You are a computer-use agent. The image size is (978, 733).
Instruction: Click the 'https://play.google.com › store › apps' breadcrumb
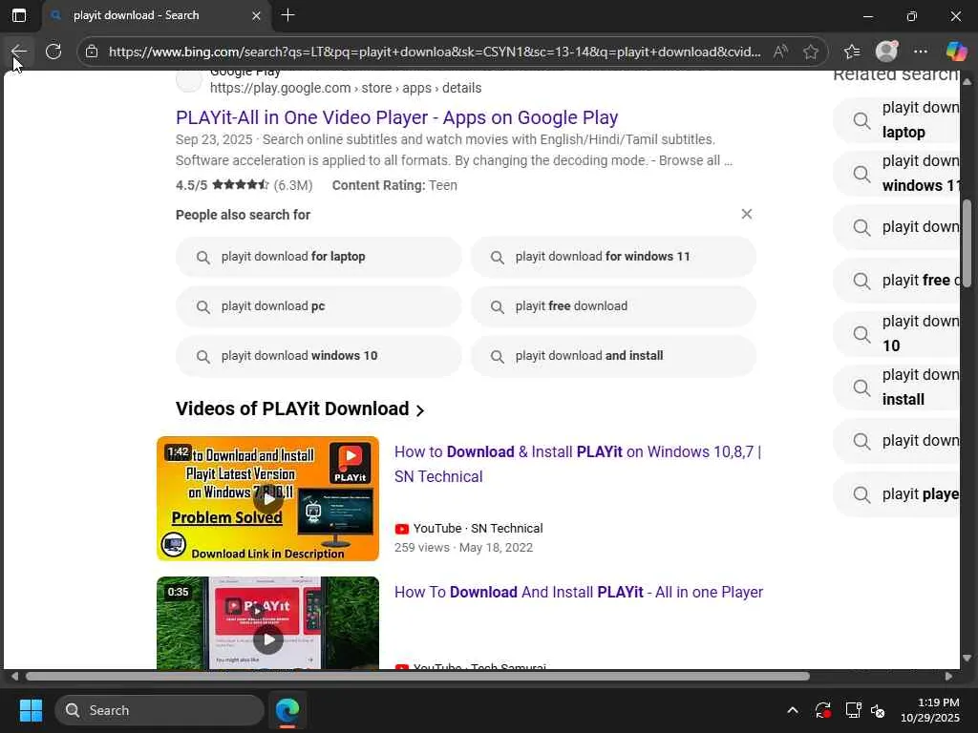(346, 88)
